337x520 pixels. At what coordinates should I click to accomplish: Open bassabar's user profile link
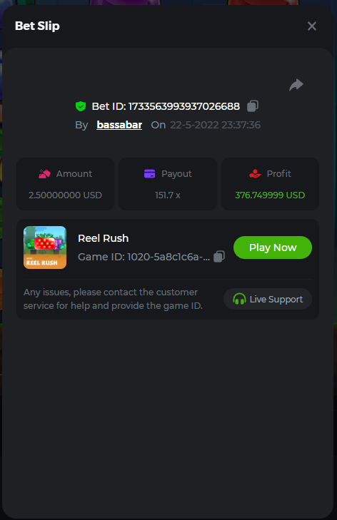119,125
